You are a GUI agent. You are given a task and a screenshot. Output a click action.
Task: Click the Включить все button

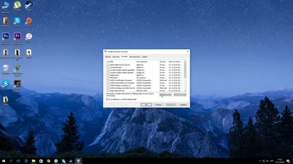coord(166,95)
